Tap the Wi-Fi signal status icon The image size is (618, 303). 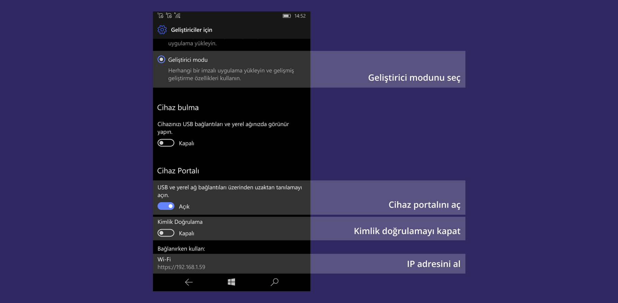(178, 16)
